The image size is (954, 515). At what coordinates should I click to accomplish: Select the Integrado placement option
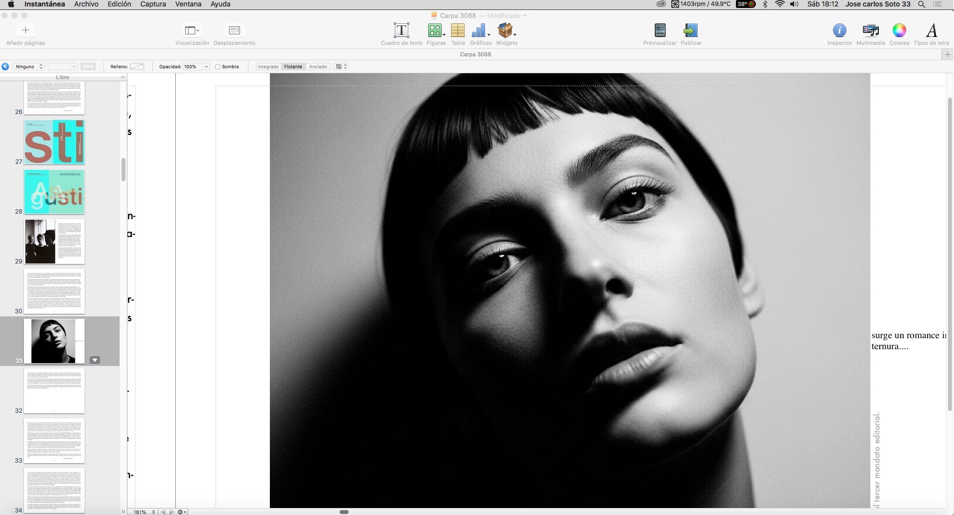tap(268, 67)
